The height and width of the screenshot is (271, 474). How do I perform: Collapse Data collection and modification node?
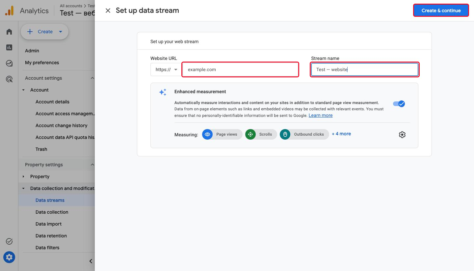[x=23, y=188]
